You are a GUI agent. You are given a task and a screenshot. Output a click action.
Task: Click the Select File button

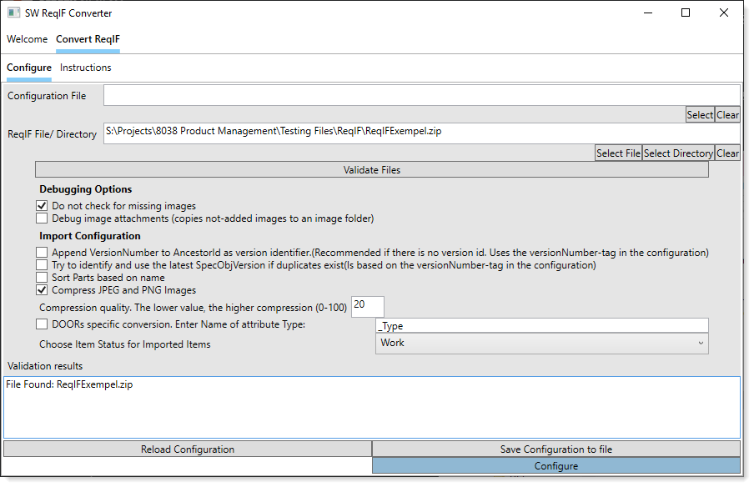point(618,153)
